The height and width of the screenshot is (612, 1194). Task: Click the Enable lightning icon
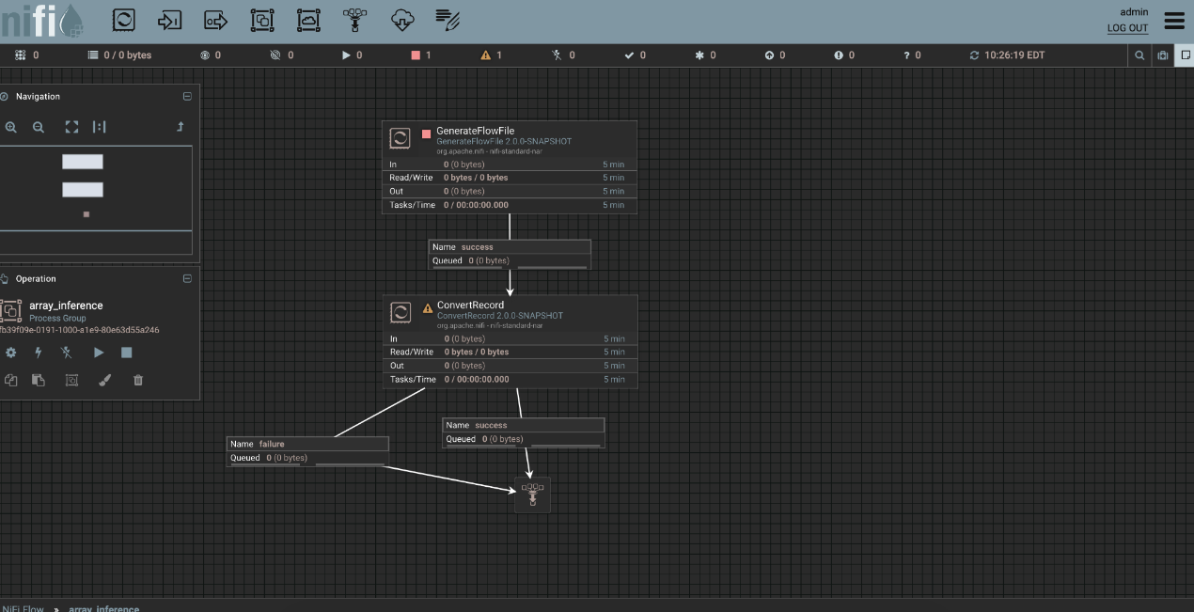[39, 353]
